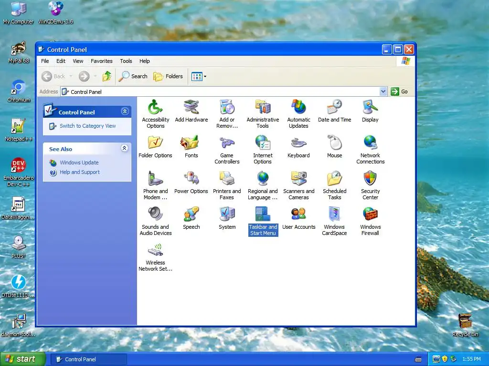
Task: Open Sounds and Audio Devices icon
Action: [155, 221]
